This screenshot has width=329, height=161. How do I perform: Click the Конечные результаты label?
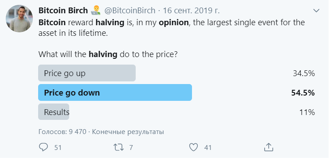(x=128, y=132)
